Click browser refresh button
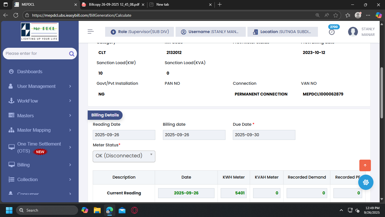 tap(16, 15)
